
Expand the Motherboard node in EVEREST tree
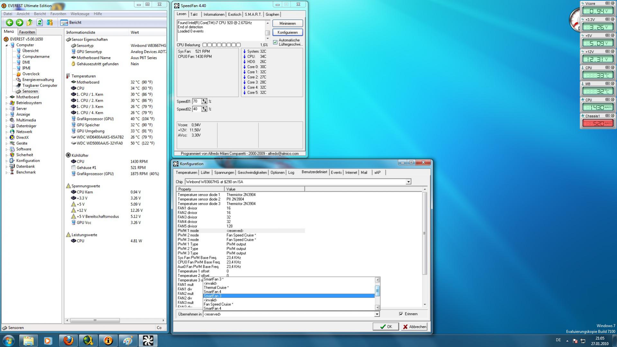pos(6,97)
